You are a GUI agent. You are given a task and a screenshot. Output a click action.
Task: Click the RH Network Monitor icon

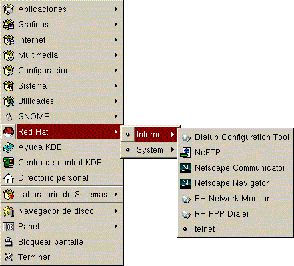pyautogui.click(x=186, y=199)
